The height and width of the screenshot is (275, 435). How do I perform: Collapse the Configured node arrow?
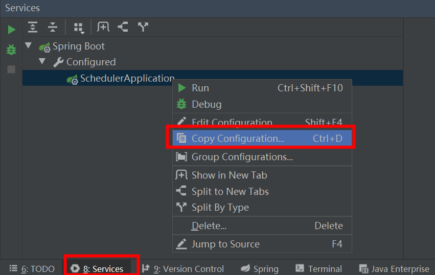coord(42,61)
